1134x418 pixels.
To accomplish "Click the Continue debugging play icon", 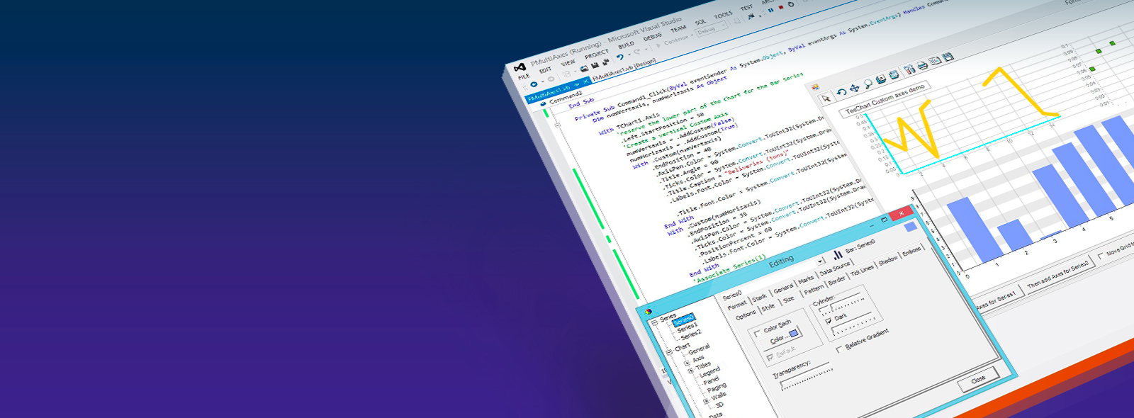I will tap(658, 45).
